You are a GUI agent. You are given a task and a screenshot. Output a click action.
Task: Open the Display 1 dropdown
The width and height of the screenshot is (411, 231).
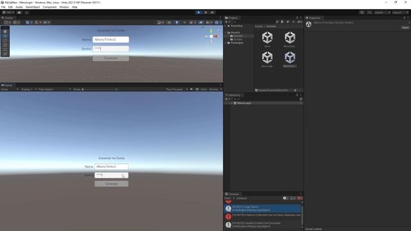pos(29,89)
